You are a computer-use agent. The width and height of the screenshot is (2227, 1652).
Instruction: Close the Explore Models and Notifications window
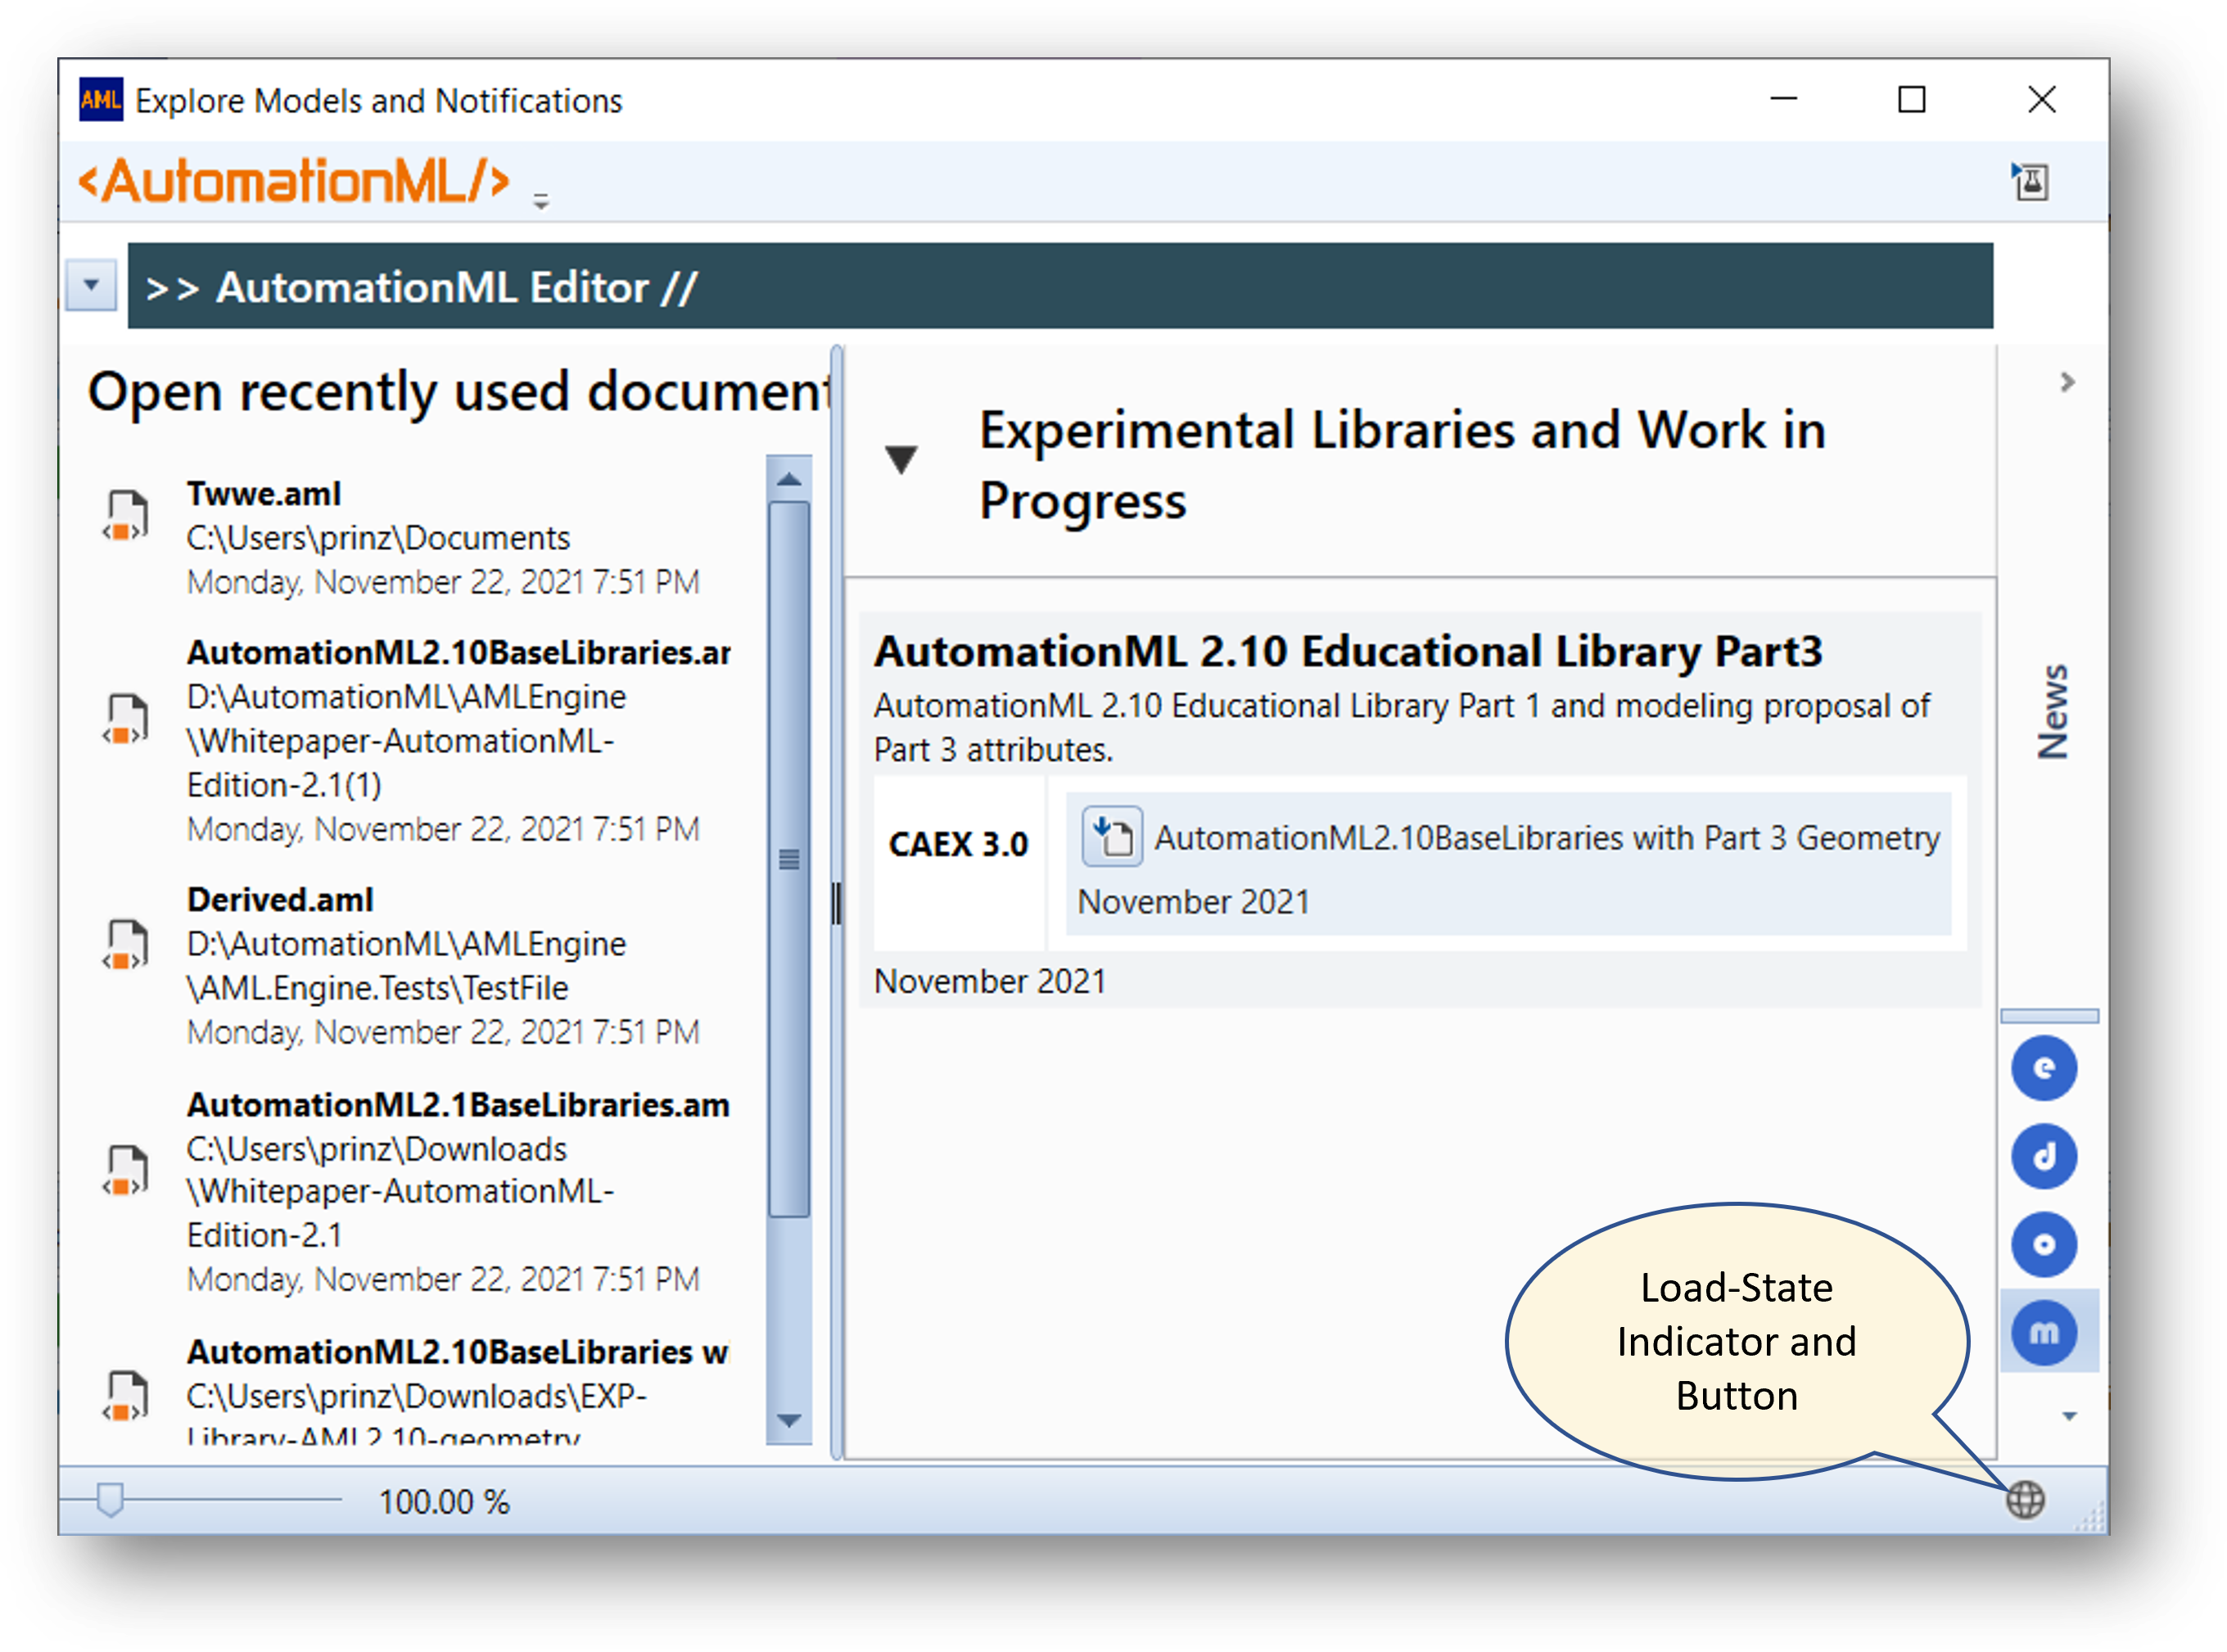click(x=2041, y=99)
